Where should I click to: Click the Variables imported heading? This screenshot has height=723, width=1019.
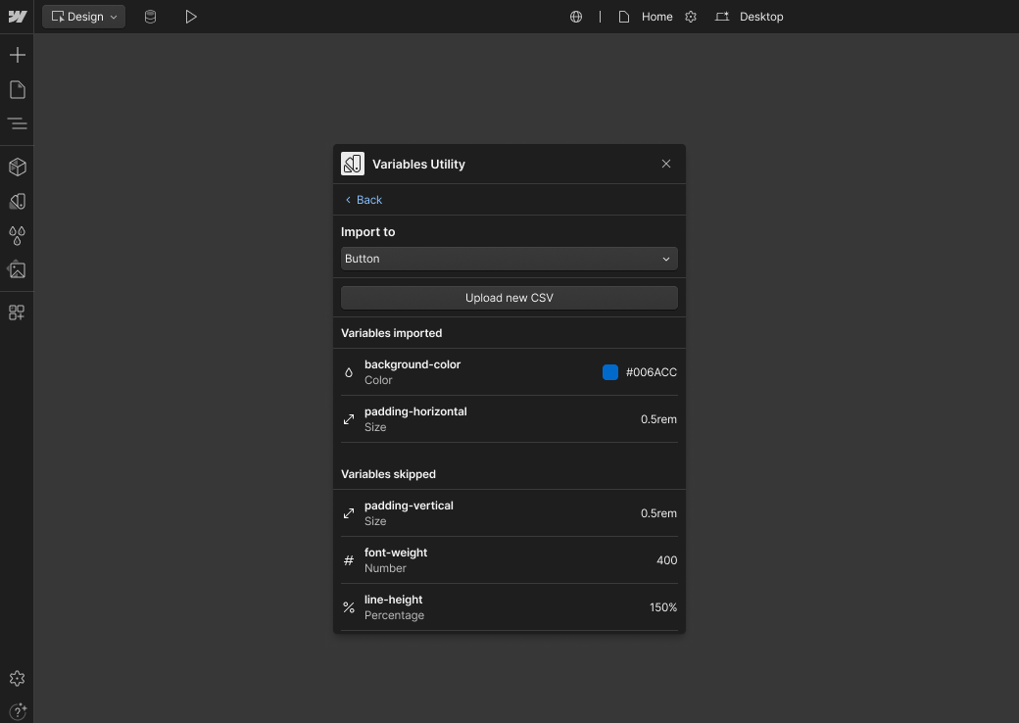click(391, 333)
